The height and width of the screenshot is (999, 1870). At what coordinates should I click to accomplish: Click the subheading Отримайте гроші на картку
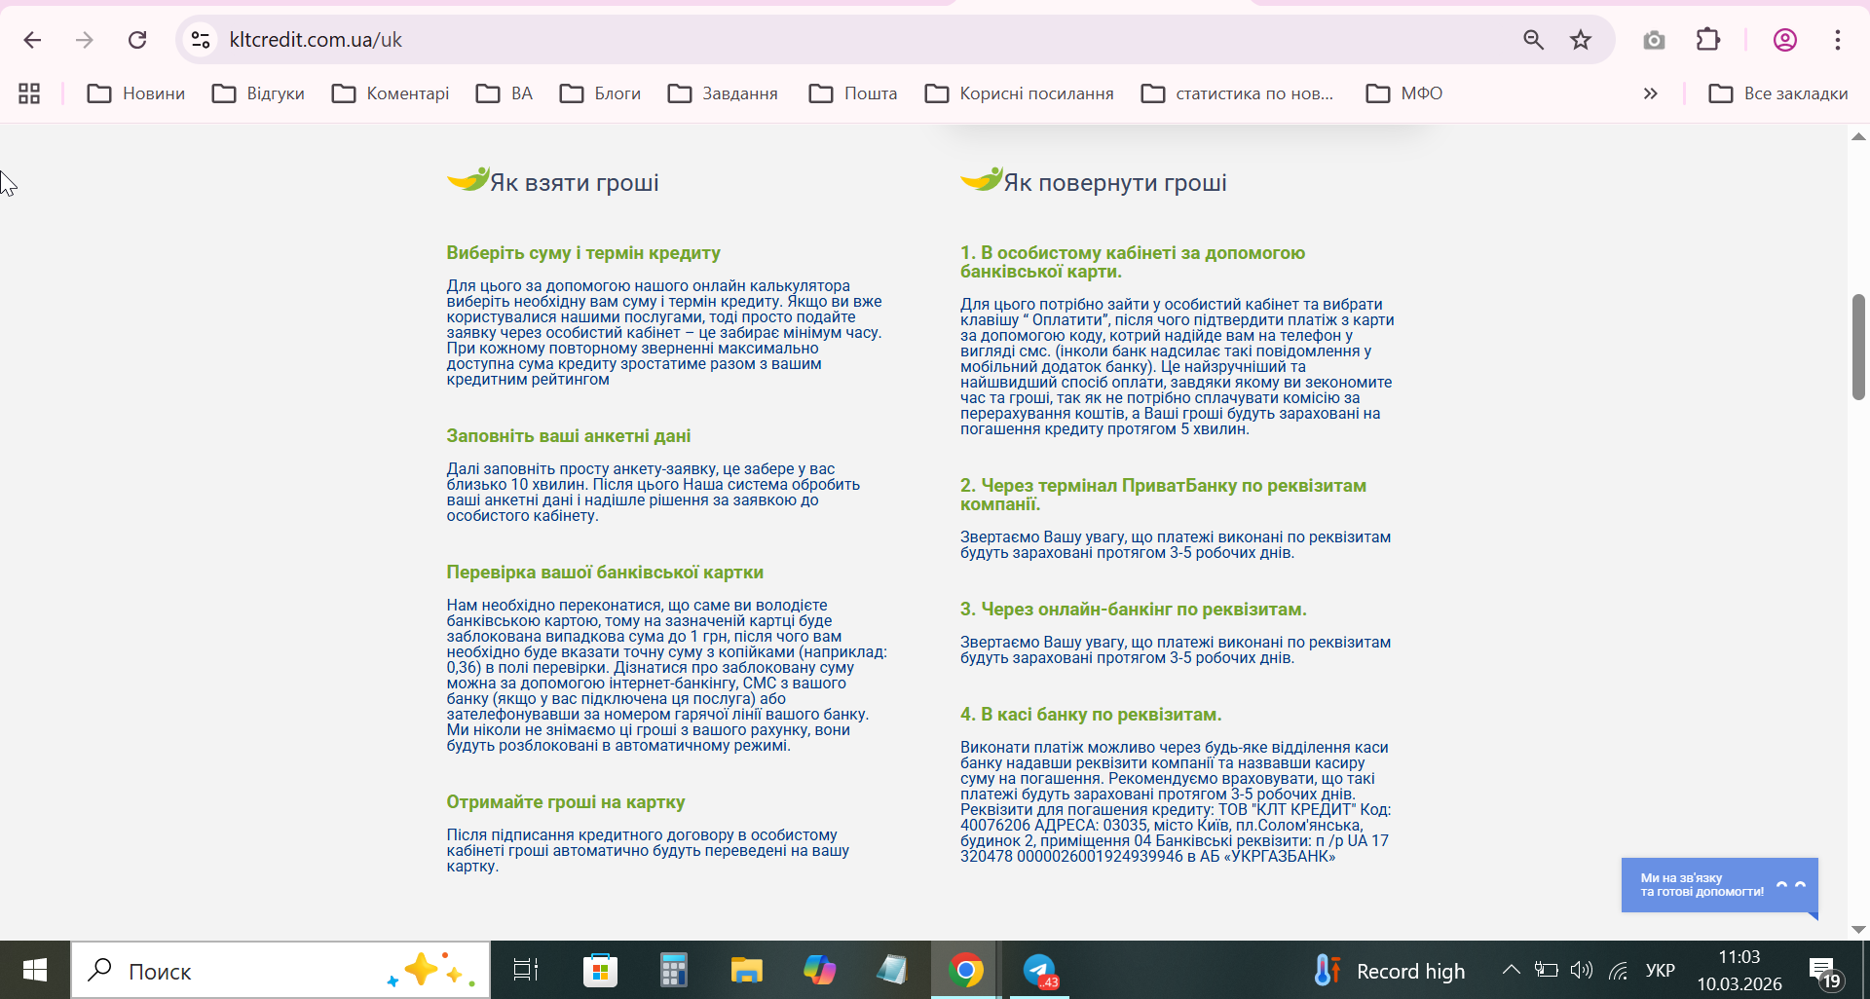click(566, 802)
